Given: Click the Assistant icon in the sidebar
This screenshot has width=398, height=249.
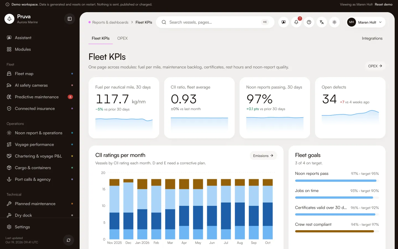Looking at the screenshot, I should coord(9,38).
